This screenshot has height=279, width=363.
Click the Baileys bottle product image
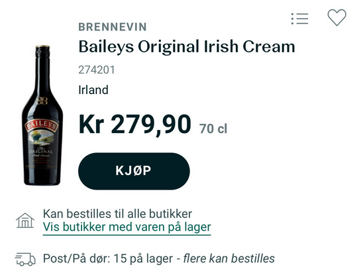42,115
